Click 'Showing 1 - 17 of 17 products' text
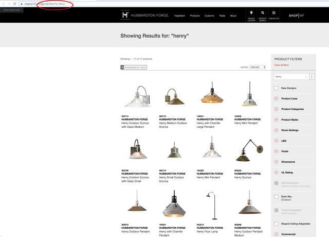Viewport: 329px width, 237px height. [x=136, y=59]
